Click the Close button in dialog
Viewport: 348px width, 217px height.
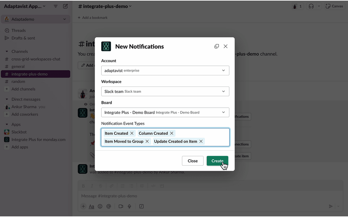pos(193,161)
